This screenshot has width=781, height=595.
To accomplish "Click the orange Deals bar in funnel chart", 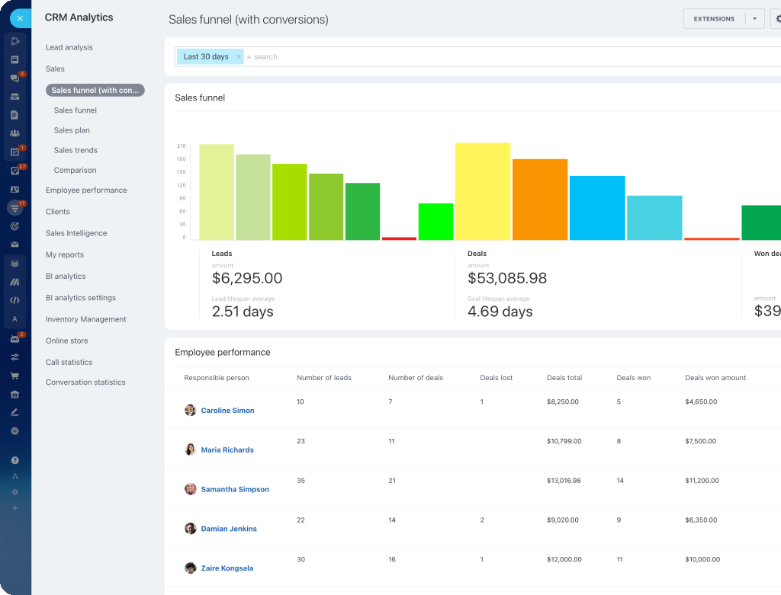I will [540, 200].
